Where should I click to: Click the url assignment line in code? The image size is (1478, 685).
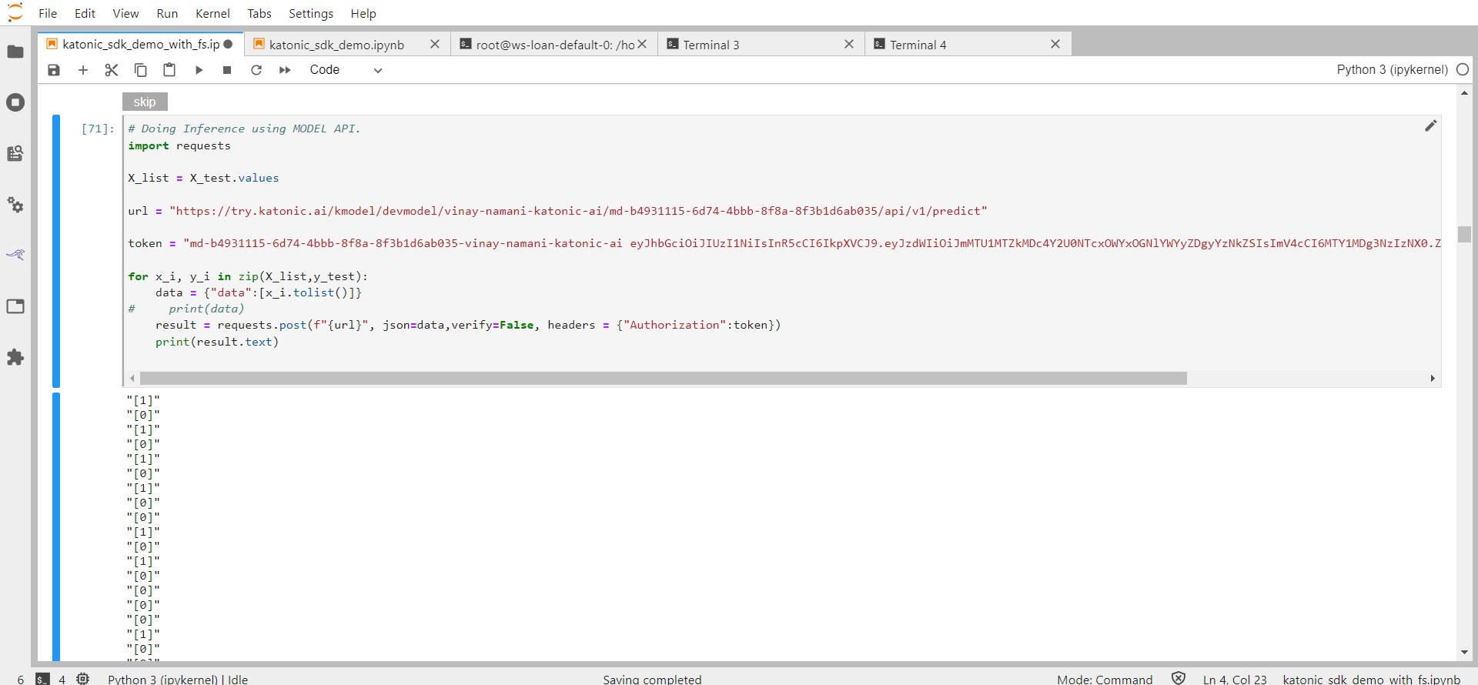click(x=557, y=211)
